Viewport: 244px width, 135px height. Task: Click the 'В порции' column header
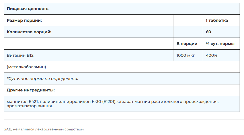187,44
